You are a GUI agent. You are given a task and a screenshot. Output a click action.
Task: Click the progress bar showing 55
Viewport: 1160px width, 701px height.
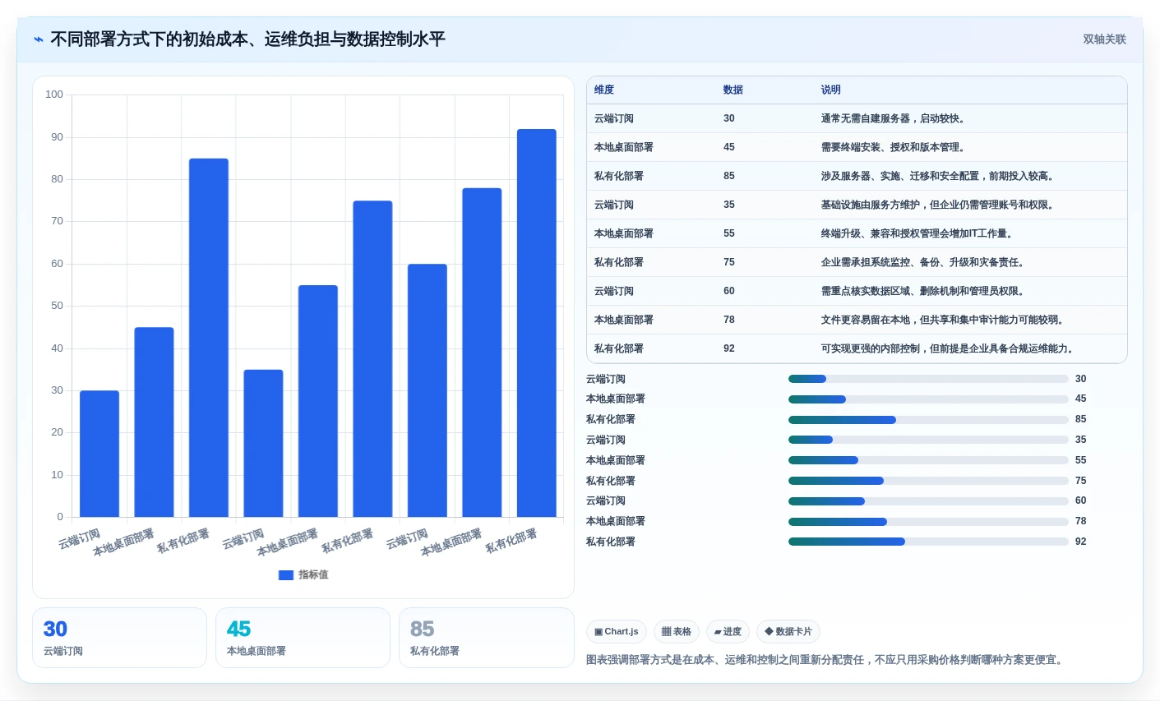[x=928, y=460]
